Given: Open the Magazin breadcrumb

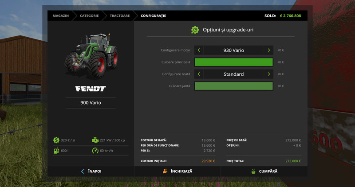Looking at the screenshot, I should click(x=61, y=16).
